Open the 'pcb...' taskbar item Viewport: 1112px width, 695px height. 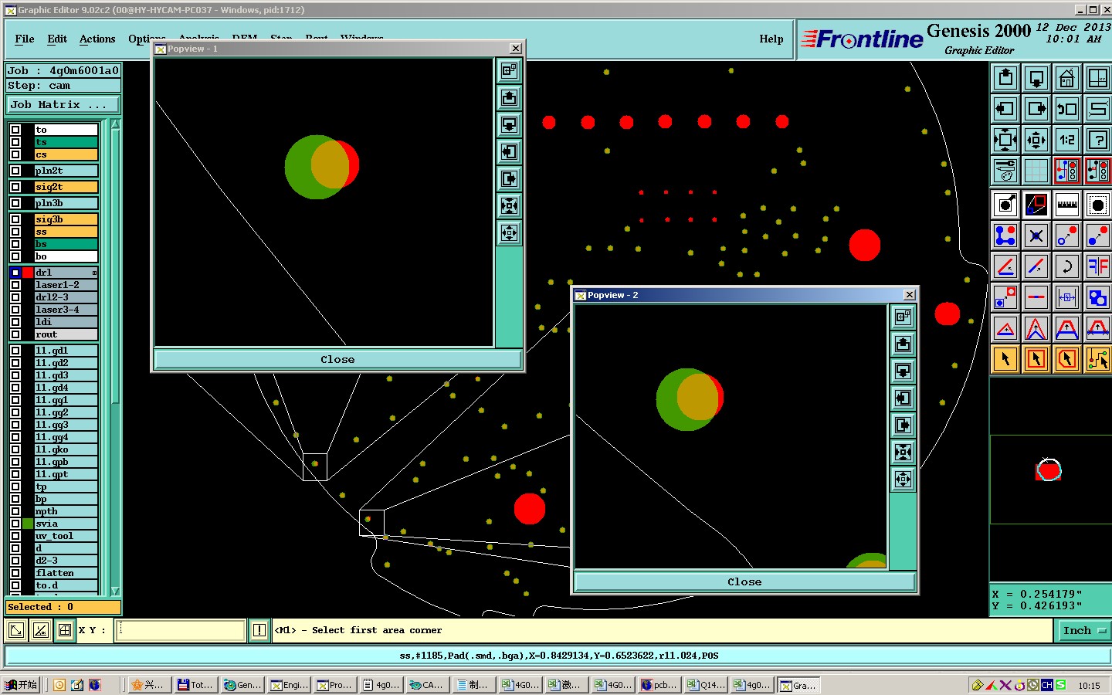(659, 685)
